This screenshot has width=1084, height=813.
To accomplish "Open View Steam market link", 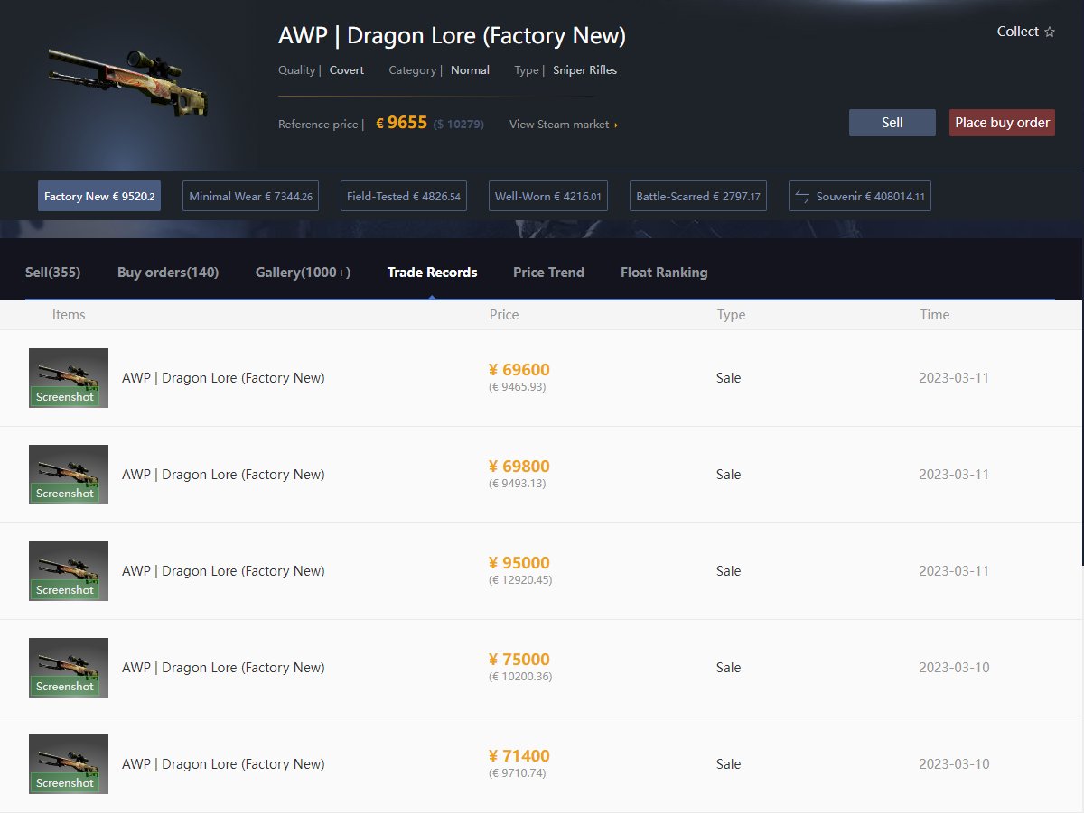I will [564, 125].
